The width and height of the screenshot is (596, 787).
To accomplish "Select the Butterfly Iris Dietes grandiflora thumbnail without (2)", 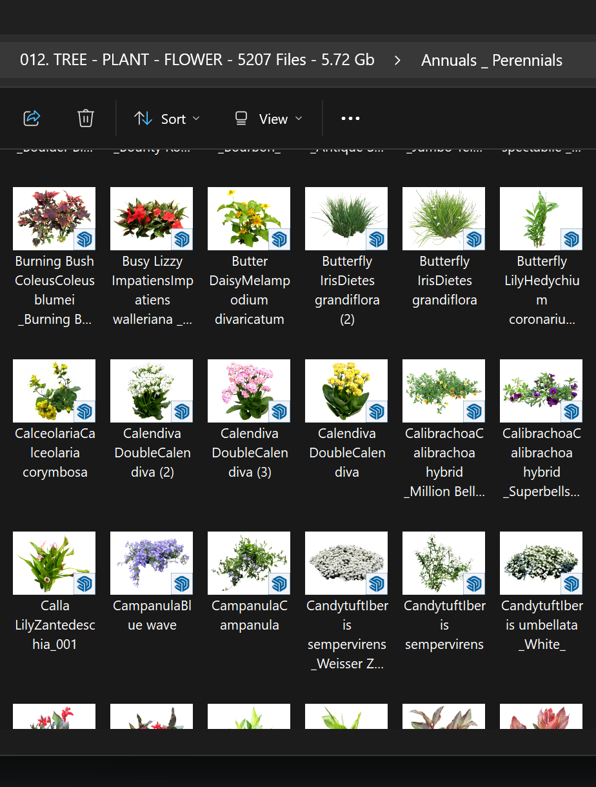I will [x=444, y=219].
